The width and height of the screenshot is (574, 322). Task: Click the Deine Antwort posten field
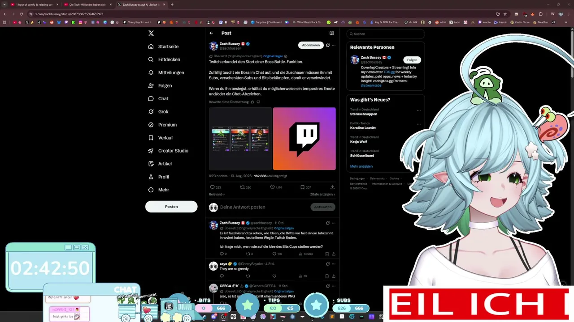[264, 207]
